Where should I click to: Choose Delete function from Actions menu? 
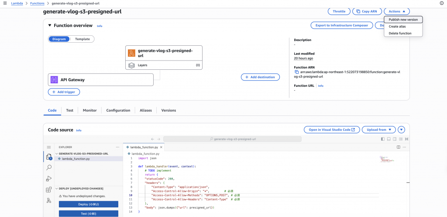coord(403,33)
